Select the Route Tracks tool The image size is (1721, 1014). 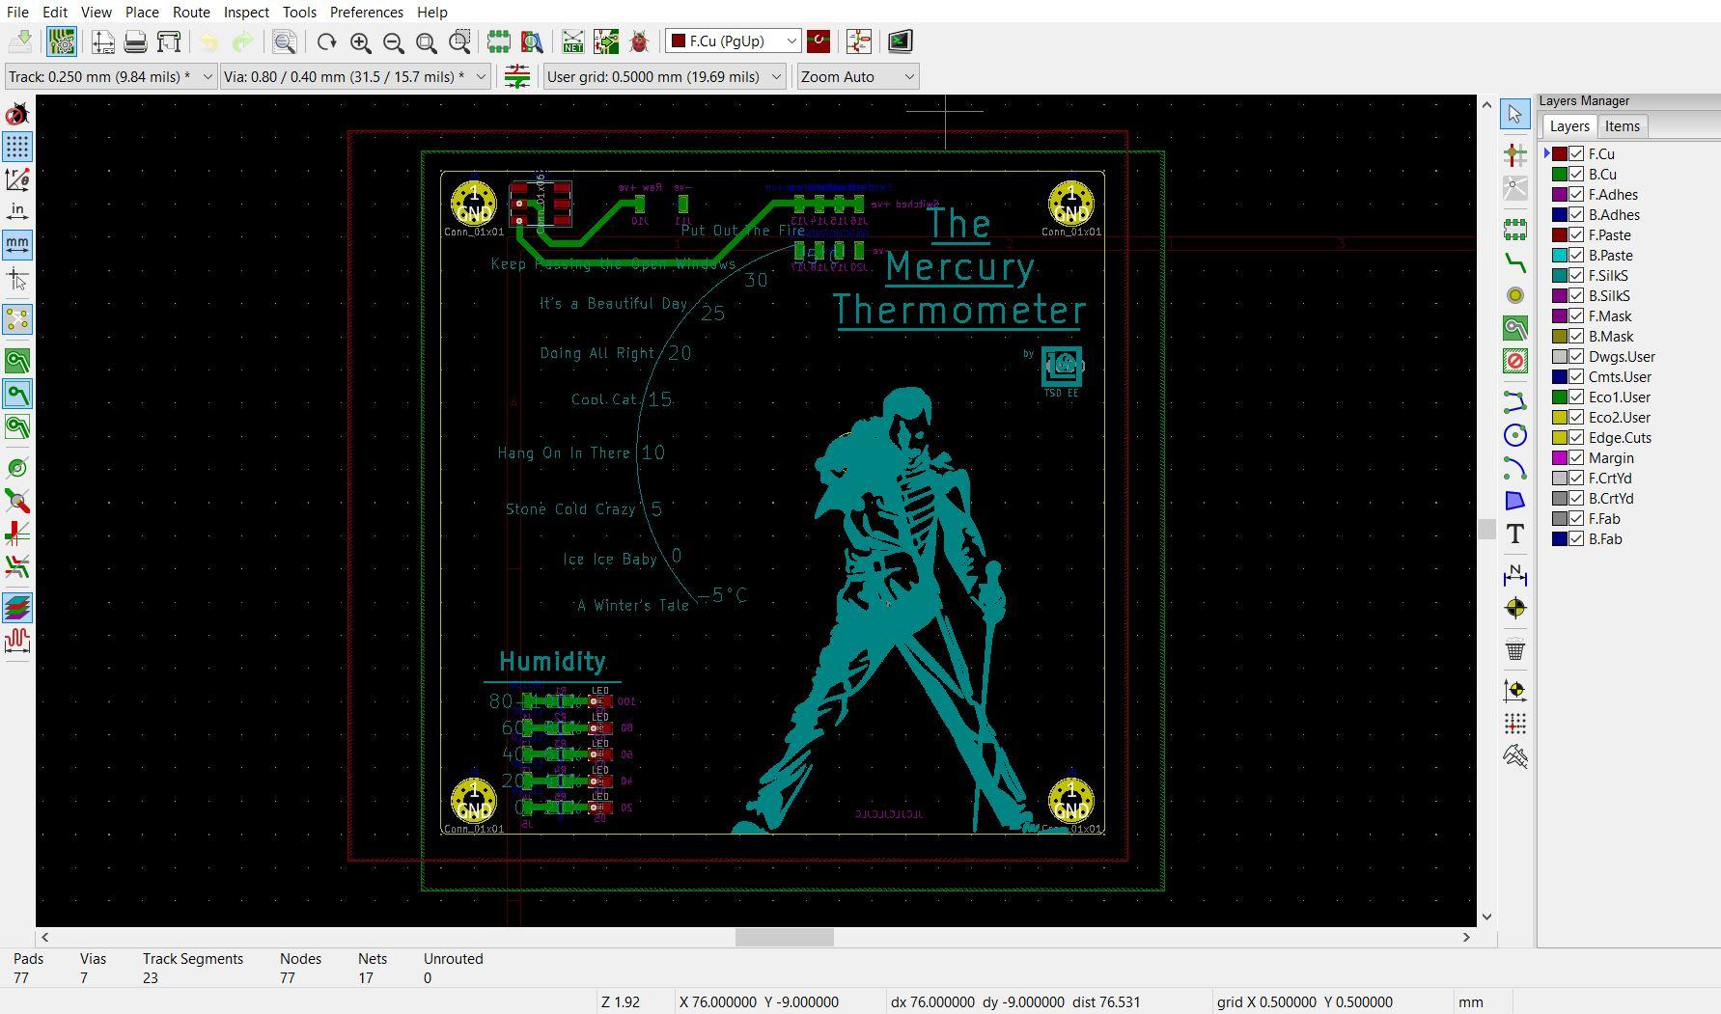pyautogui.click(x=1515, y=262)
